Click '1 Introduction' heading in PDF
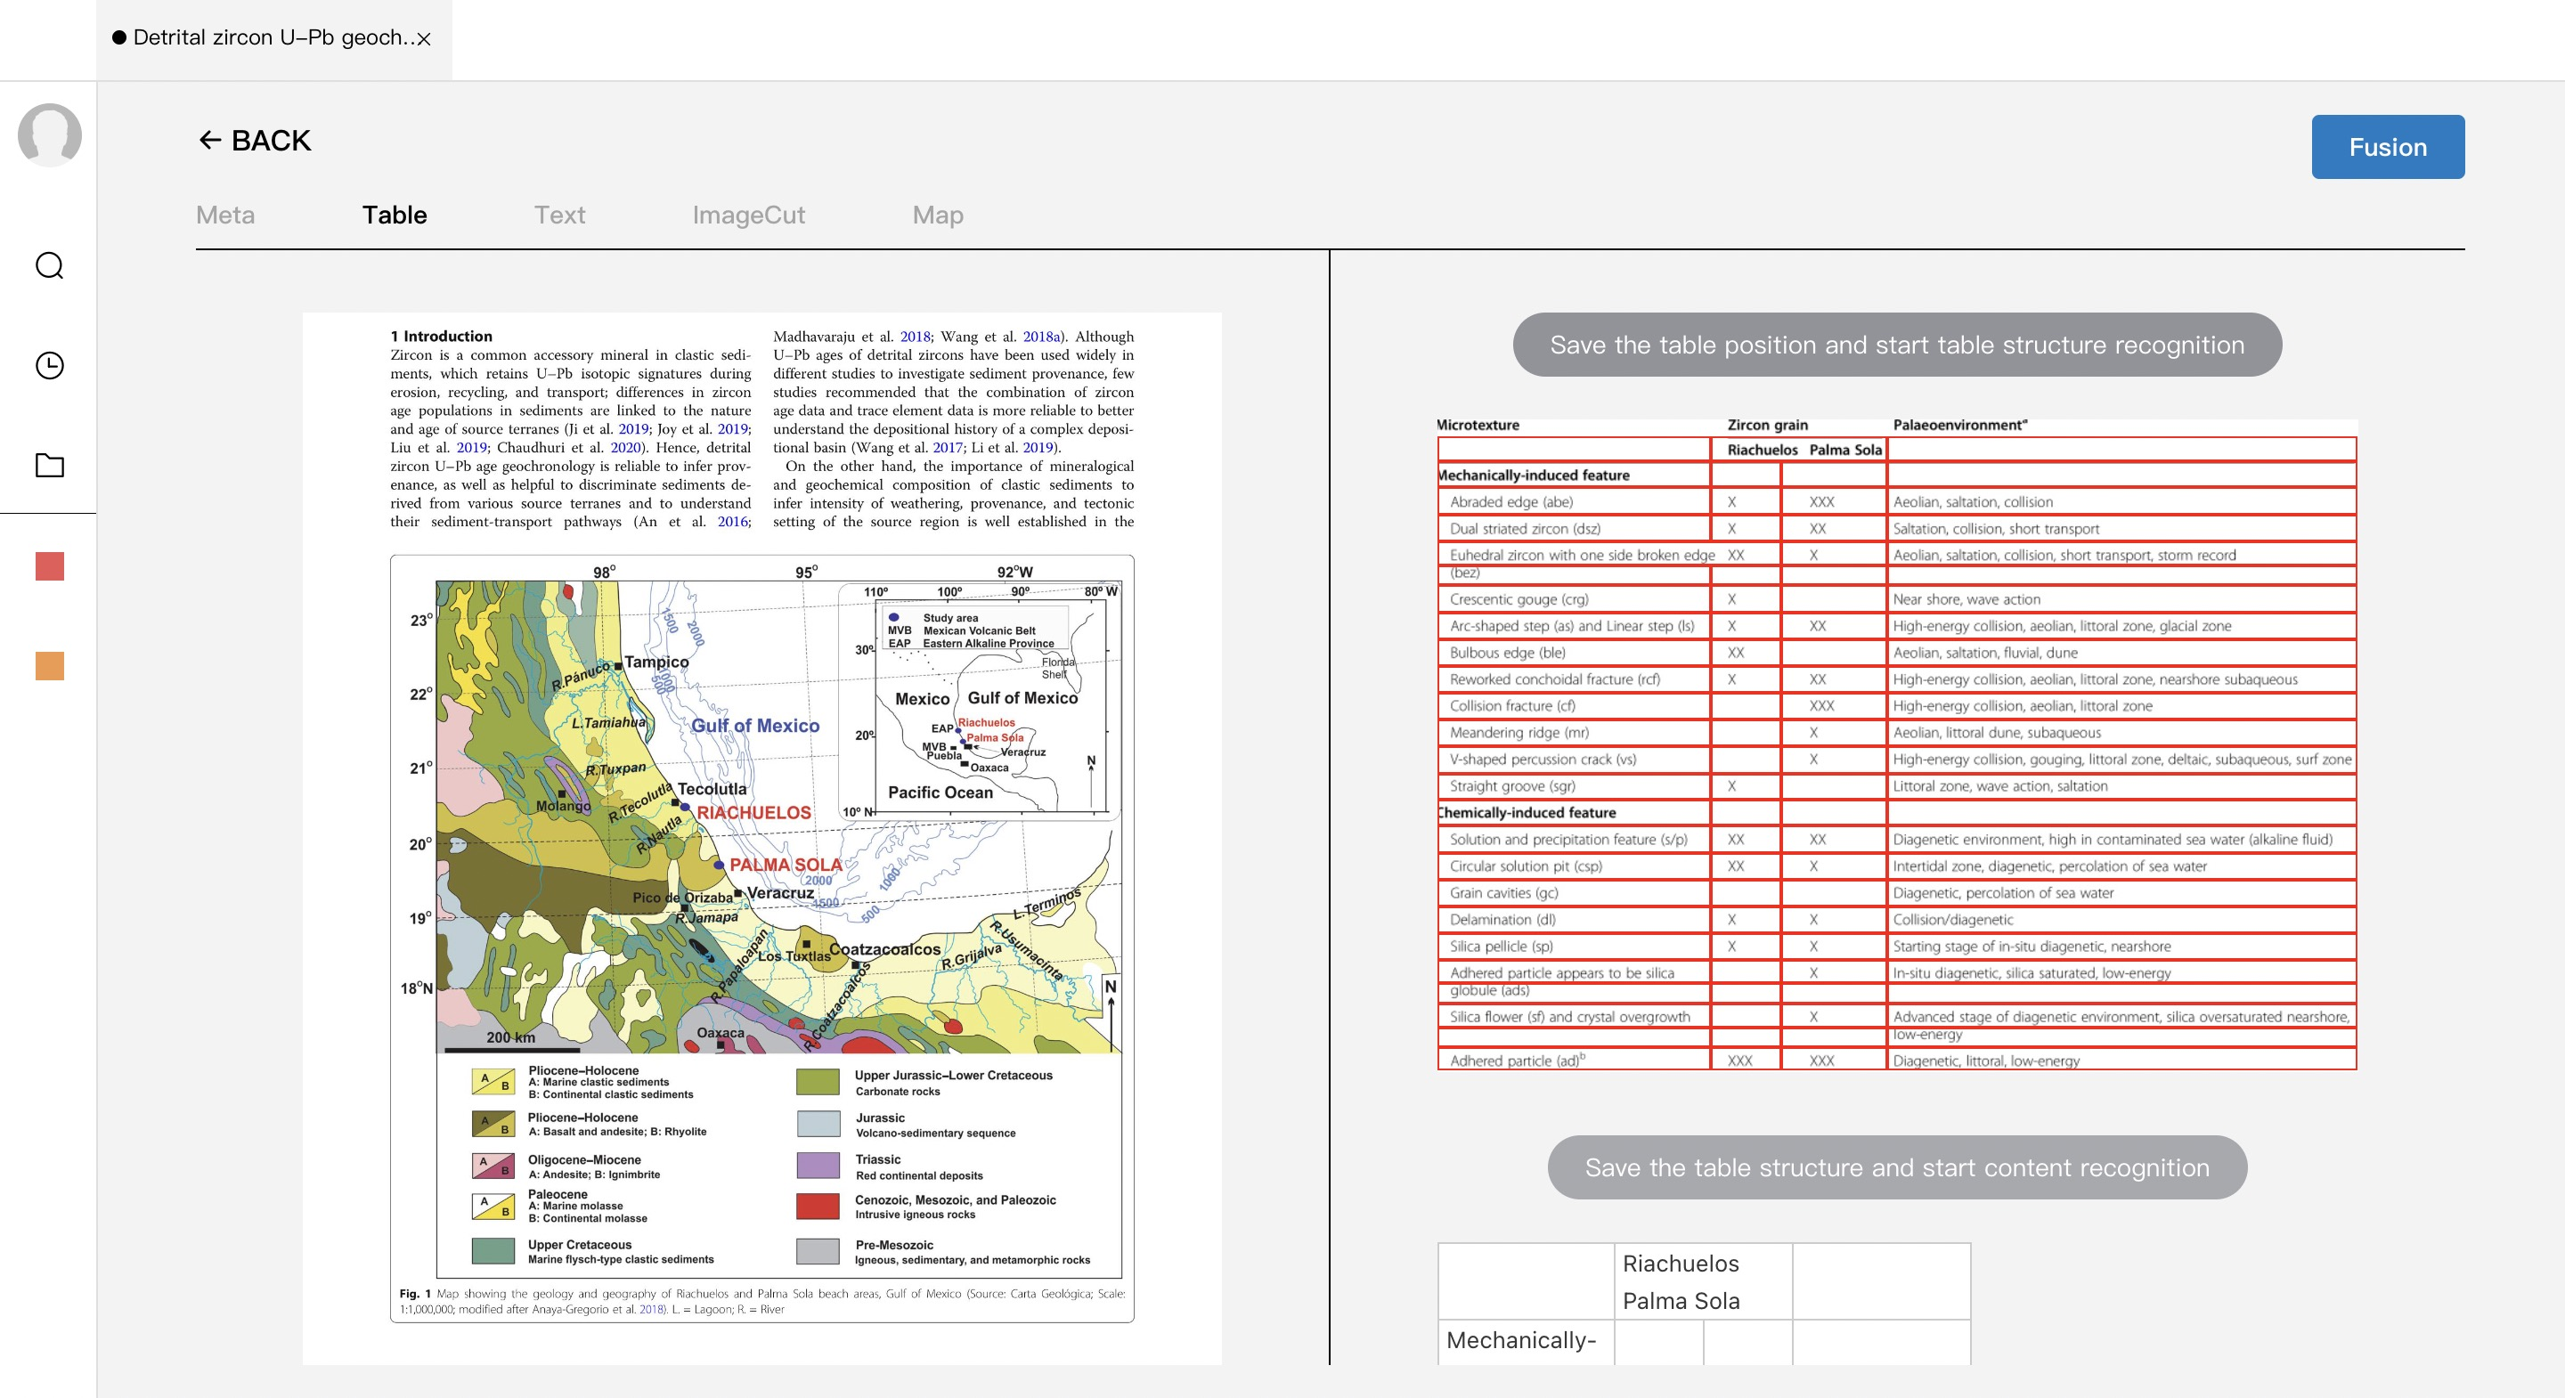Image resolution: width=2565 pixels, height=1398 pixels. tap(441, 337)
